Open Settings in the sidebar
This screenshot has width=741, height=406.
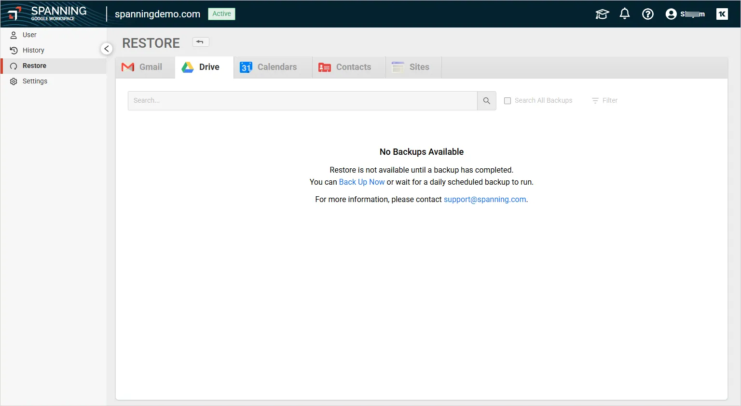pos(35,81)
